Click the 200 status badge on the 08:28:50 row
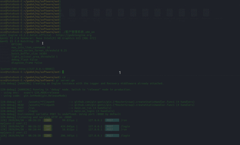Viewport: 240px width, 145px height. click(48, 135)
